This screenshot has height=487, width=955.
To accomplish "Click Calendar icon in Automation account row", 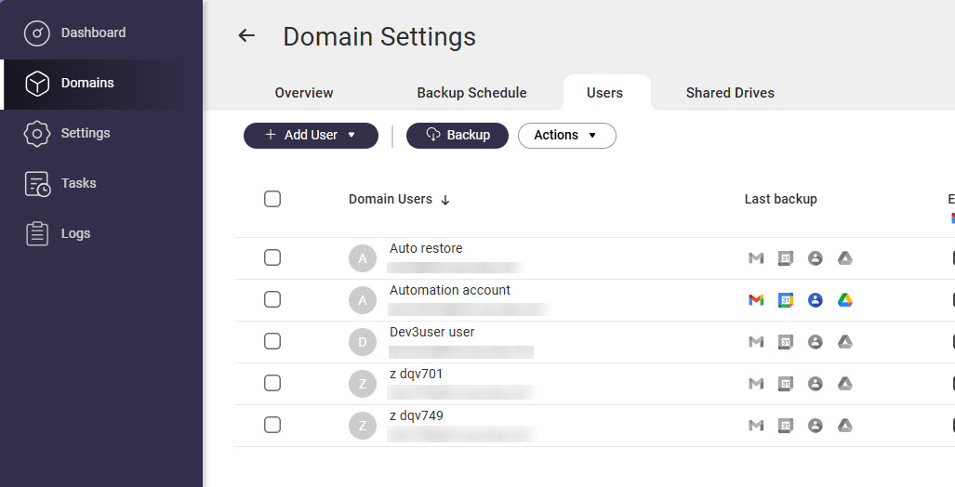I will coord(786,300).
